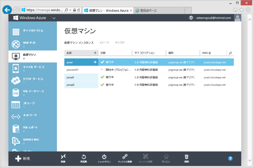
Task: Open browser home icon
Action: 235,10
